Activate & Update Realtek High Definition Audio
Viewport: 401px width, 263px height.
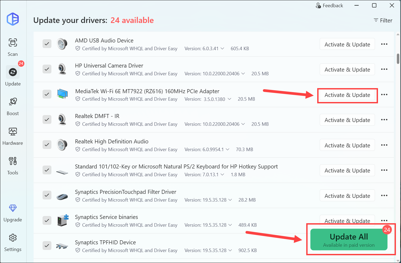click(x=347, y=145)
